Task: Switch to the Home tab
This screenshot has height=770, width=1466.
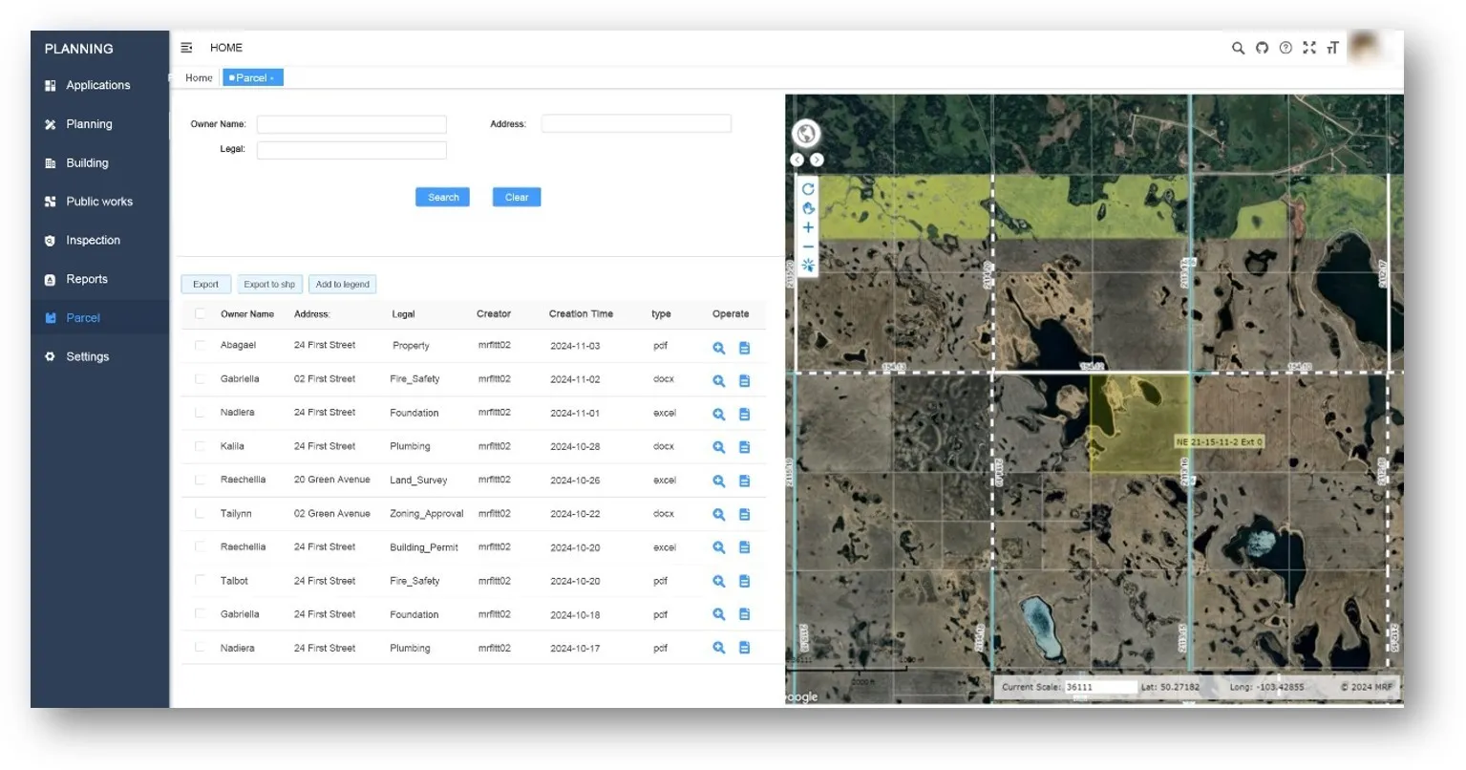Action: pyautogui.click(x=199, y=78)
